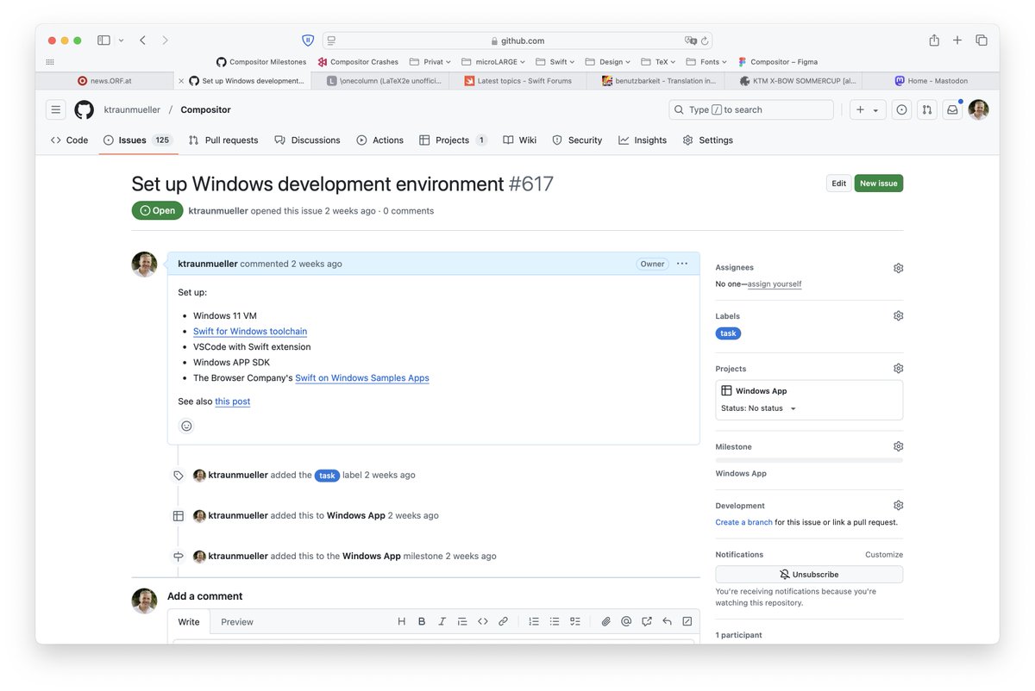Switch to the Code tab
Image resolution: width=1035 pixels, height=691 pixels.
coord(69,140)
